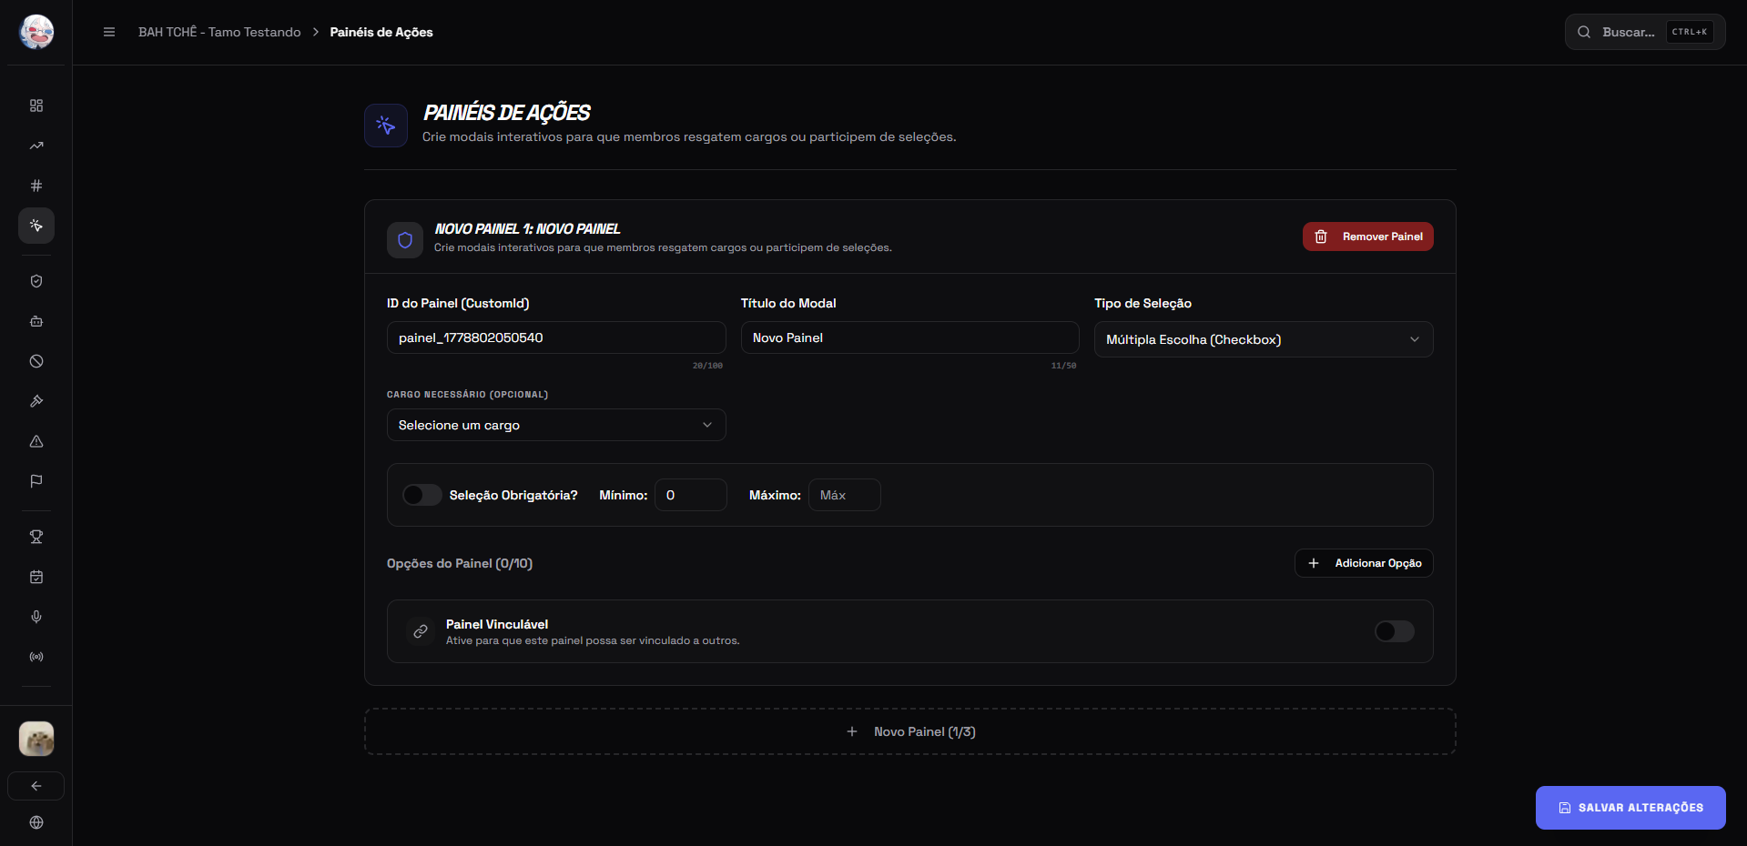Select the action panels cursor-click sidebar icon
Screen dimensions: 1747x846
click(x=36, y=226)
